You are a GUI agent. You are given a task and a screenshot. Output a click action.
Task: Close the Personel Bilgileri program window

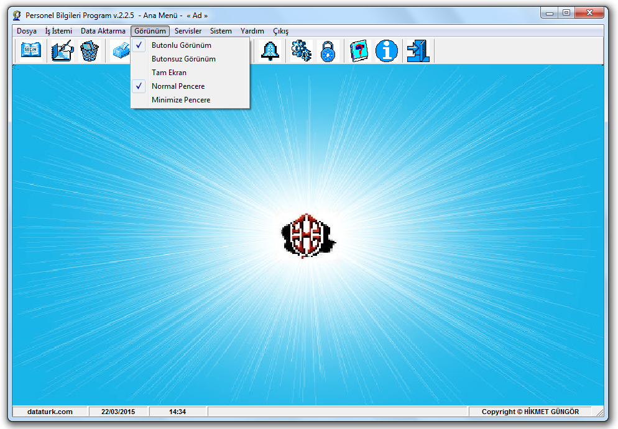tap(589, 13)
